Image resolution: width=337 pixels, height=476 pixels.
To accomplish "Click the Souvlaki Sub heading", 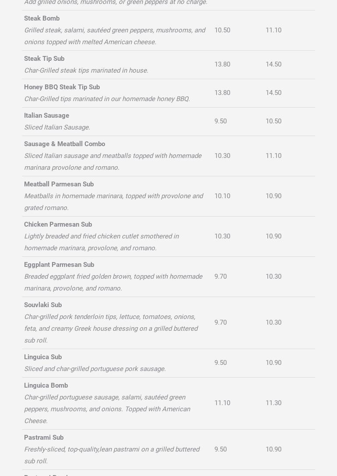I will tap(43, 305).
